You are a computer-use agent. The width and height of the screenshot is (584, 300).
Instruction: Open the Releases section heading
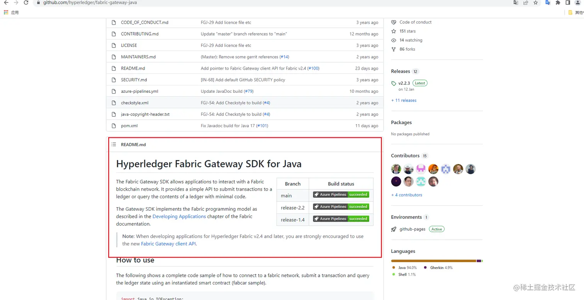coord(401,71)
